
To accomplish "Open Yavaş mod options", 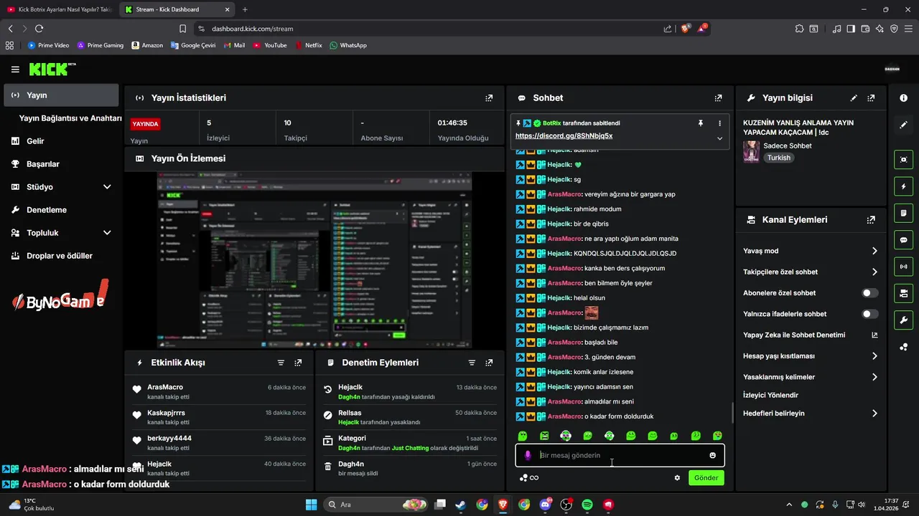I will (x=811, y=251).
